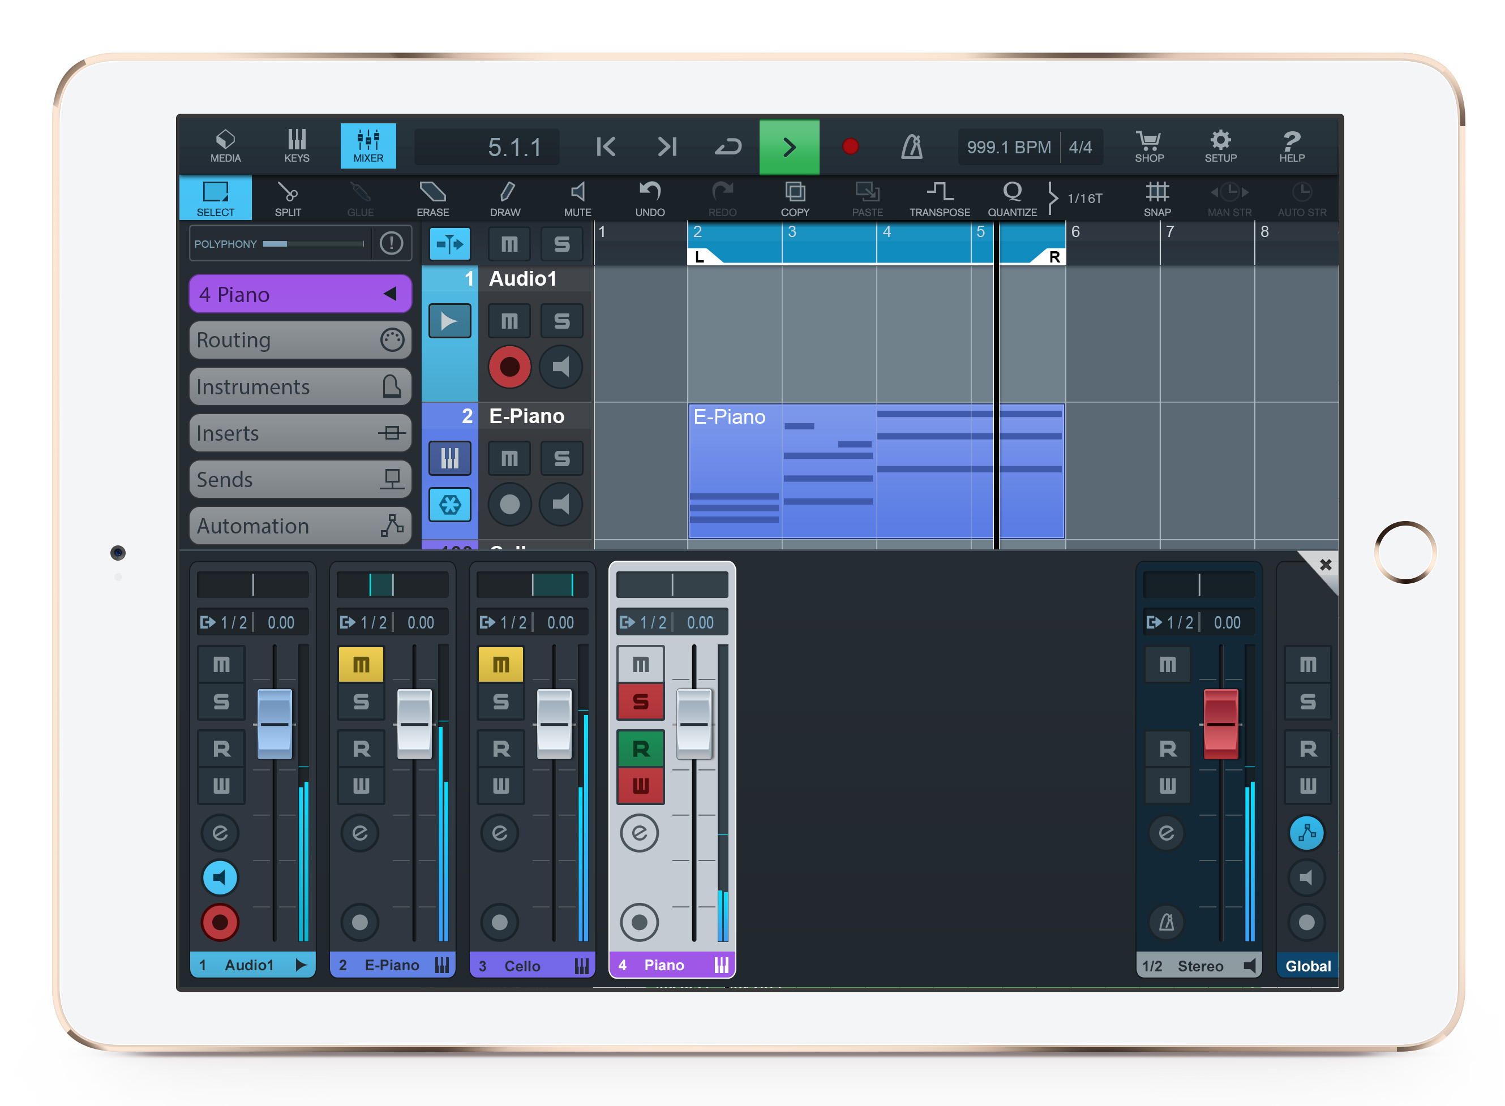This screenshot has width=1505, height=1106.
Task: Unmute the E-Piano mixer channel
Action: 361,664
